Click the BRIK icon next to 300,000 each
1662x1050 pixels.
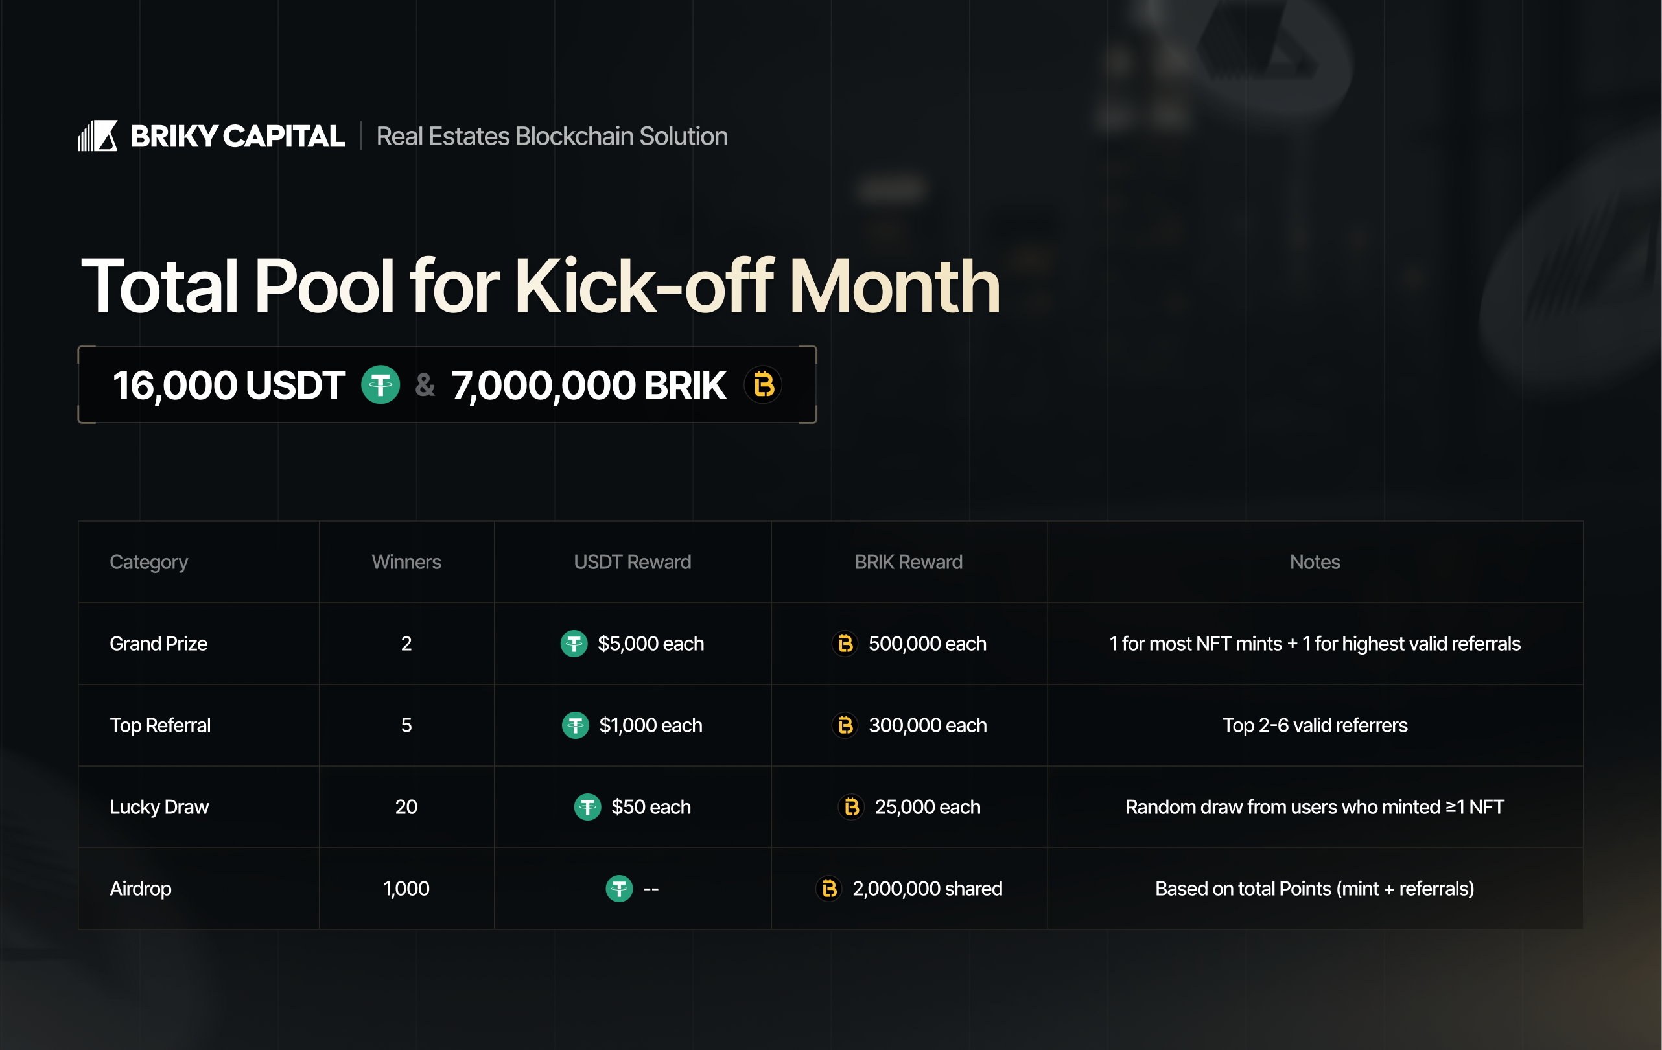(x=845, y=725)
